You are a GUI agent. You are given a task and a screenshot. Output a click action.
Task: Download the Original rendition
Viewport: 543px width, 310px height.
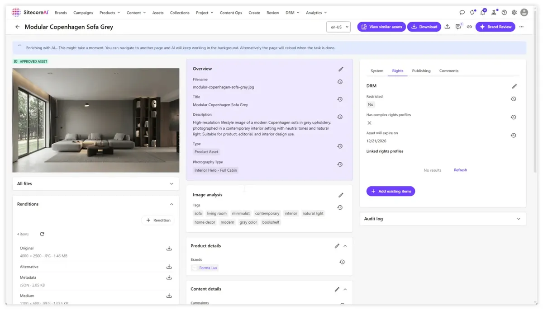(169, 249)
